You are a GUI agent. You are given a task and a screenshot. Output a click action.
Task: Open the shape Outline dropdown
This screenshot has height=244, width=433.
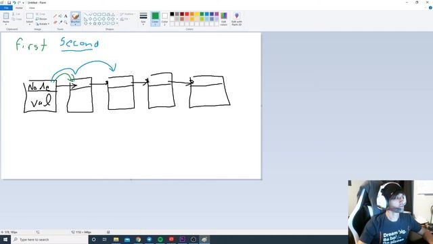click(127, 14)
